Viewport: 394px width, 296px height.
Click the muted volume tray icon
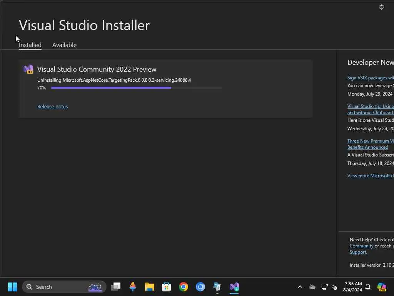334,287
